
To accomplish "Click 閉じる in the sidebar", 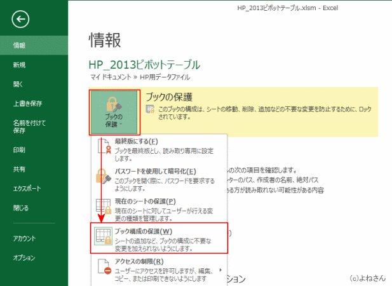I will tap(34, 208).
